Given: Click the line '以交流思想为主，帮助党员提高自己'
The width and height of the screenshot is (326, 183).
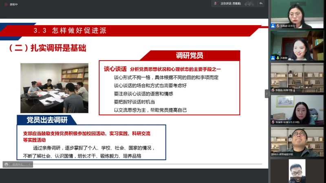Looking at the screenshot, I should tap(150, 110).
